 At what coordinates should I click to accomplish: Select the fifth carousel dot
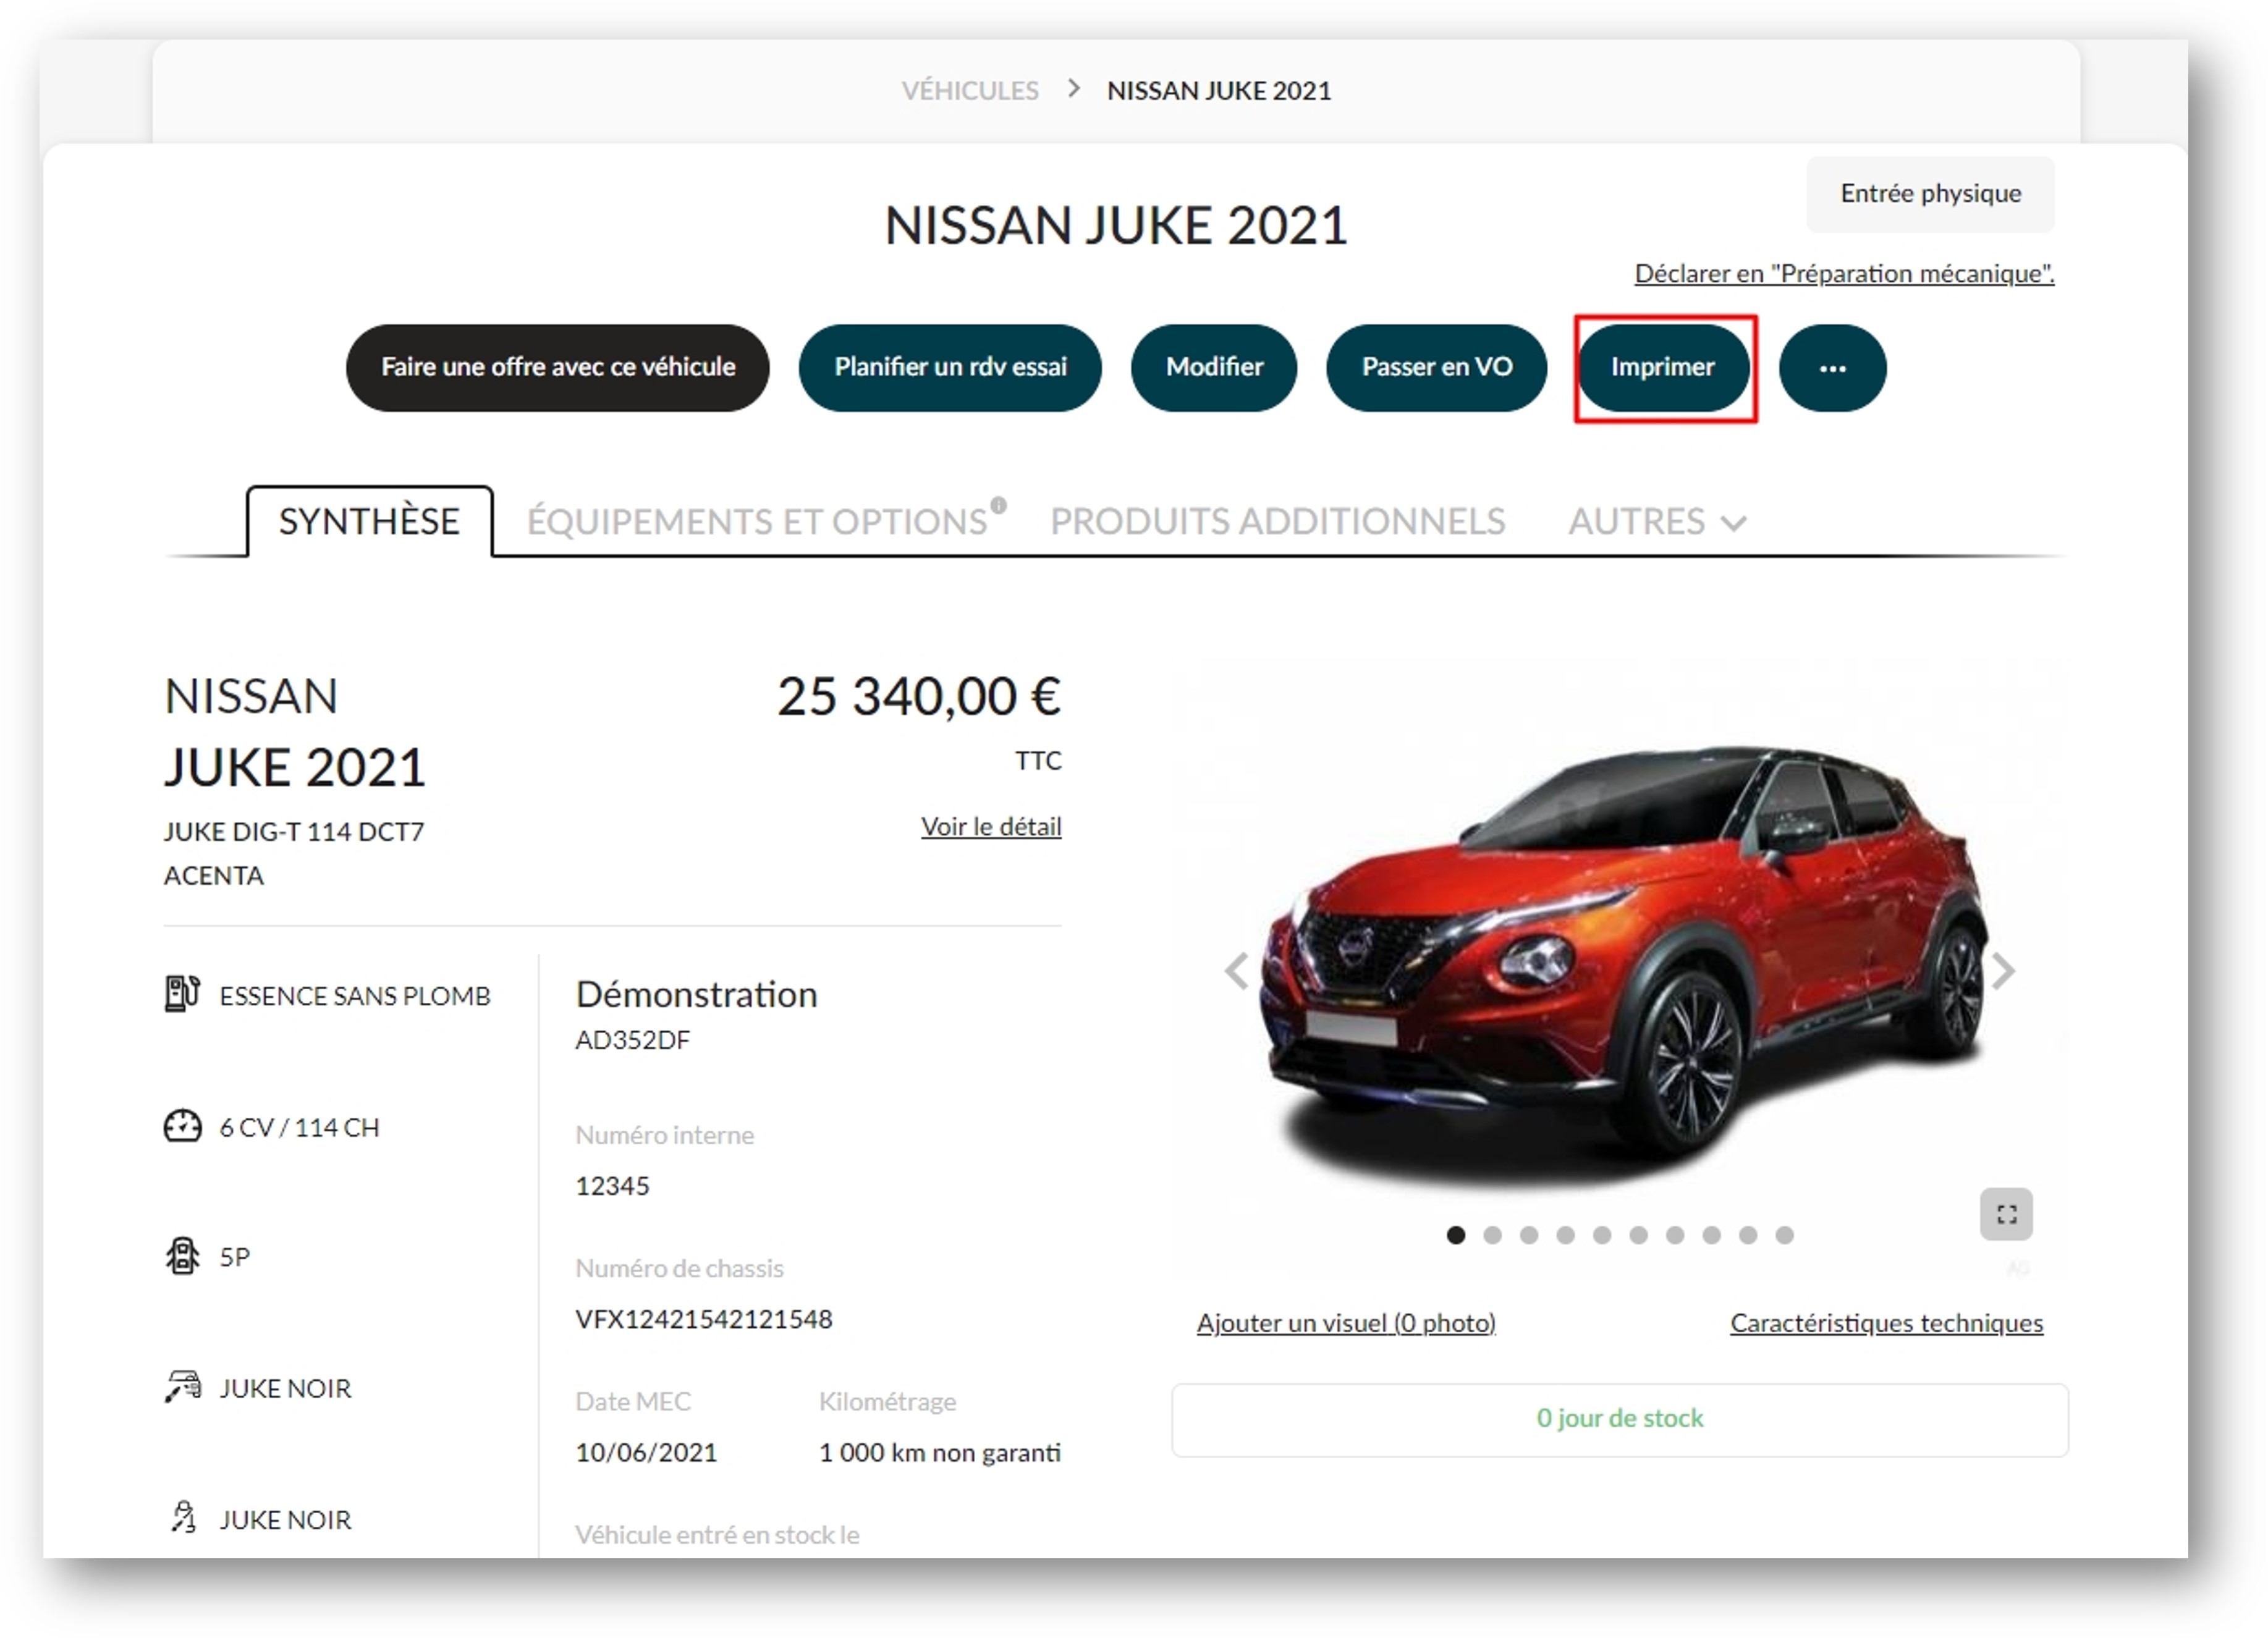[x=1602, y=1235]
